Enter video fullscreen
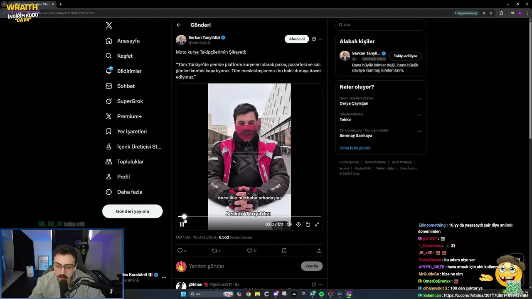Viewport: 532px width, 299px height. [317, 224]
